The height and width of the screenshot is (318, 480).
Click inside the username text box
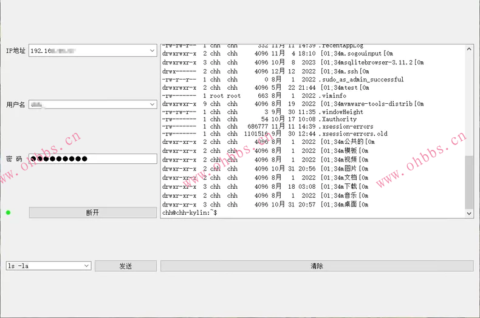(85, 104)
